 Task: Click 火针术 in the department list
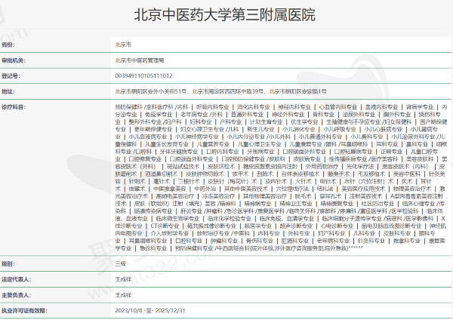[304, 182]
